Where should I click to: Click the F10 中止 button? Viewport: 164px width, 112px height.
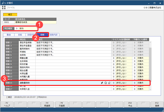tap(130, 104)
